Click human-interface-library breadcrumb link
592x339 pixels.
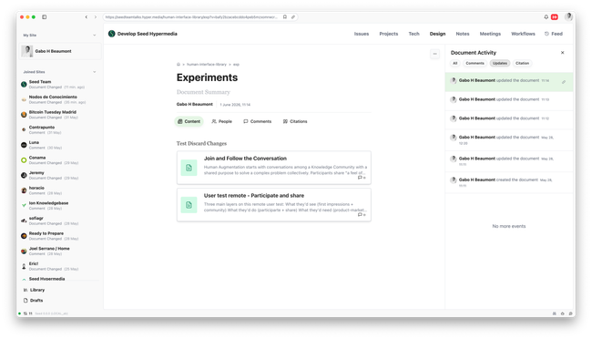207,65
